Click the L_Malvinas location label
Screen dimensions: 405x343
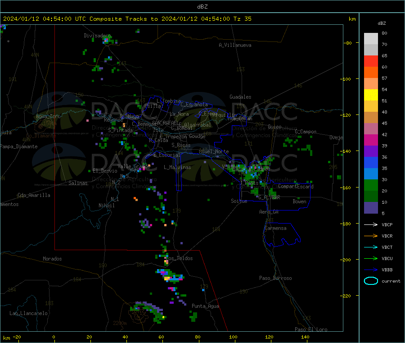tap(177, 167)
